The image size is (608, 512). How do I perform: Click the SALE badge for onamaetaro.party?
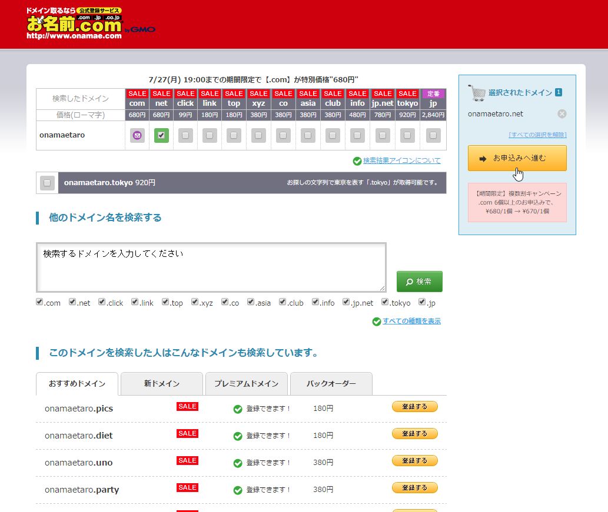click(187, 487)
